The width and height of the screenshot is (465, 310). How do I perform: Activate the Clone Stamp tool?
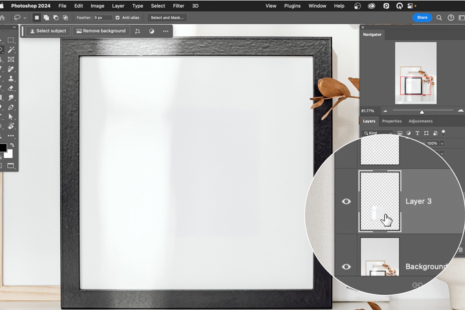[10, 79]
